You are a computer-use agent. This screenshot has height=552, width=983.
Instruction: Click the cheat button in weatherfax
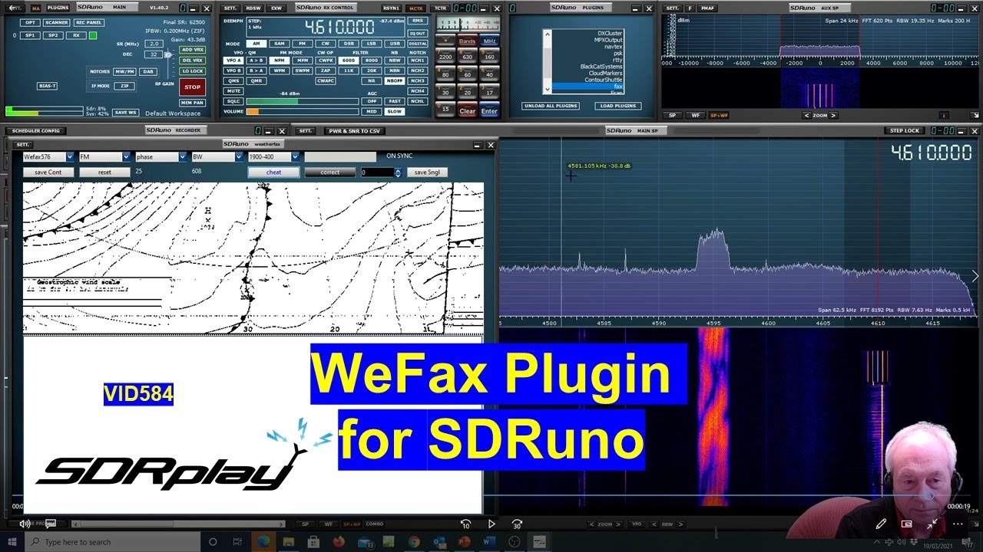point(273,172)
